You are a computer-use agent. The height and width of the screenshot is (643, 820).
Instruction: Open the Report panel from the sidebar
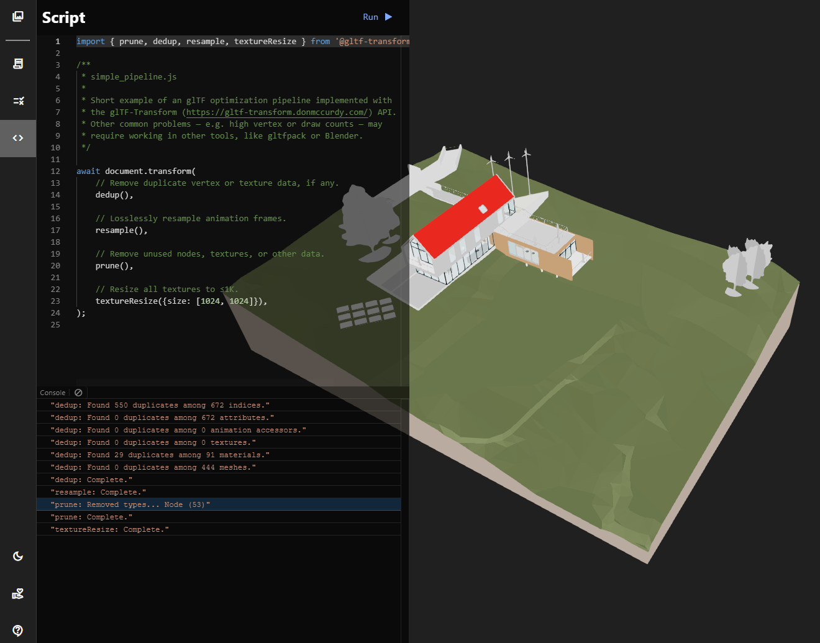click(17, 63)
